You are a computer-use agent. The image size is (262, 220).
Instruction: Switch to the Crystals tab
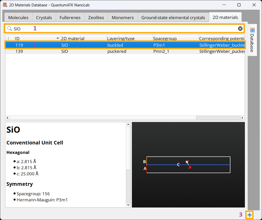[x=44, y=18]
